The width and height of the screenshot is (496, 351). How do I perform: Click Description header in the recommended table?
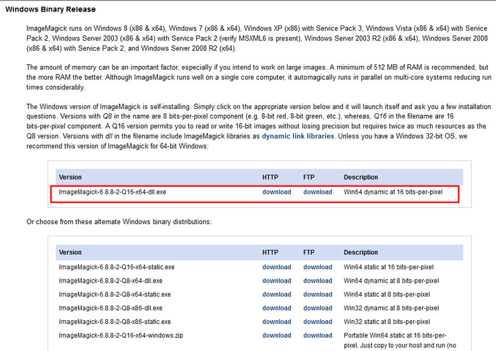point(361,177)
